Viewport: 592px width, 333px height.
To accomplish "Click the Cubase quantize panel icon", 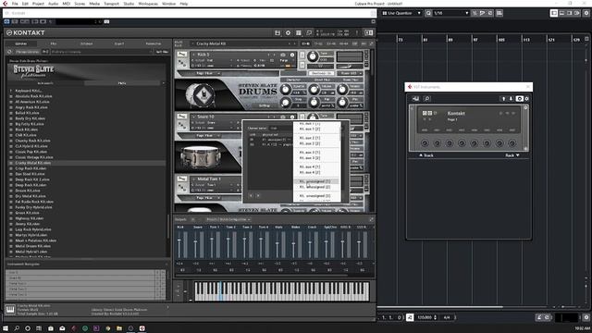I will coord(499,13).
